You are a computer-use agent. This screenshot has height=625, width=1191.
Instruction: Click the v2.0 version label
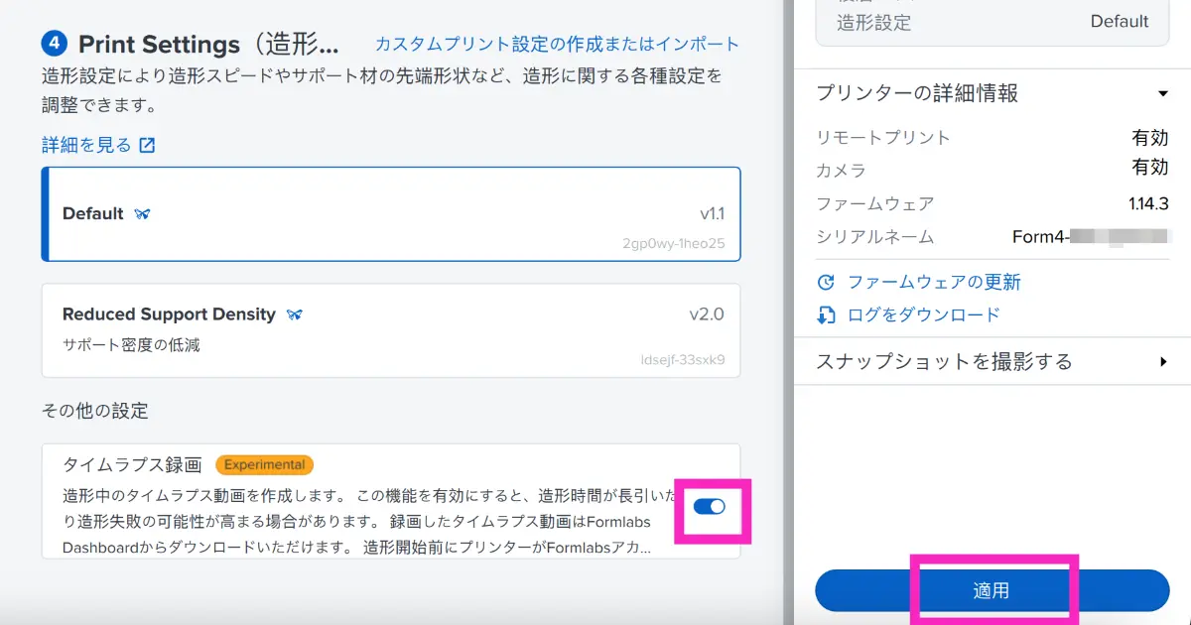click(707, 314)
